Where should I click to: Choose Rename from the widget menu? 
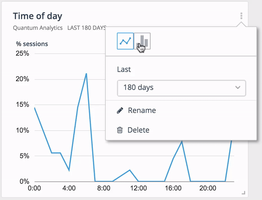click(142, 110)
